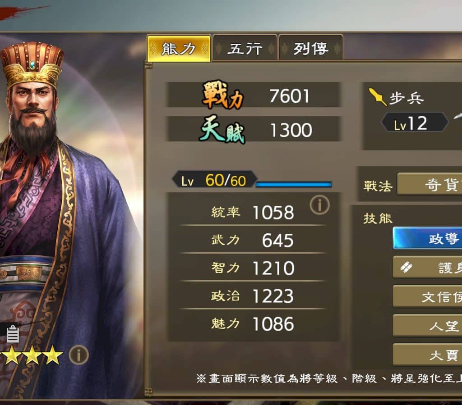
Task: Tap the 戰力 power emblem
Action: (x=223, y=95)
